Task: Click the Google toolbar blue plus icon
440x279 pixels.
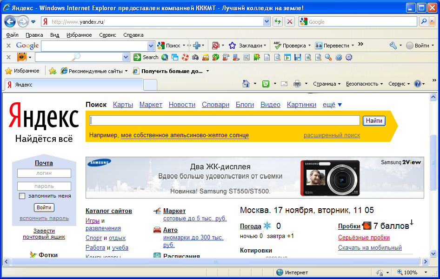Action: point(197,46)
